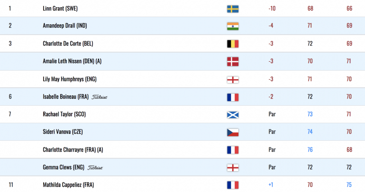Click the Sweden flag icon
The width and height of the screenshot is (365, 192).
[233, 9]
